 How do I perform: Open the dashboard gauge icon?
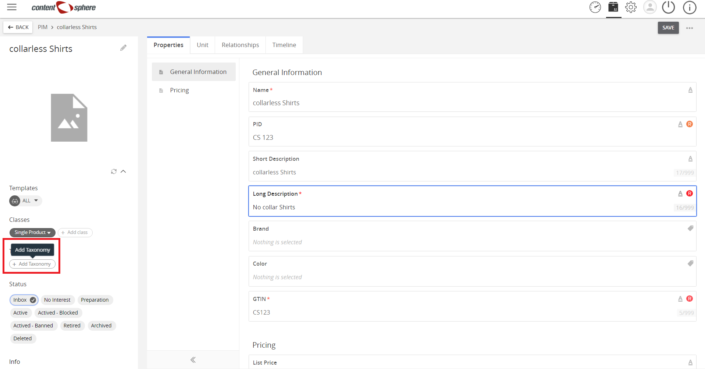[x=595, y=7]
